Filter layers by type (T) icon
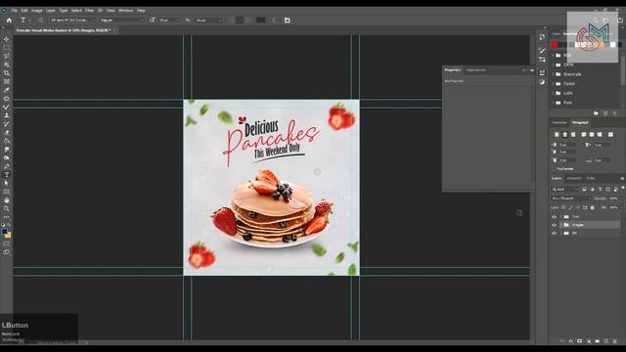Viewport: 626px width, 352px height. (600, 189)
